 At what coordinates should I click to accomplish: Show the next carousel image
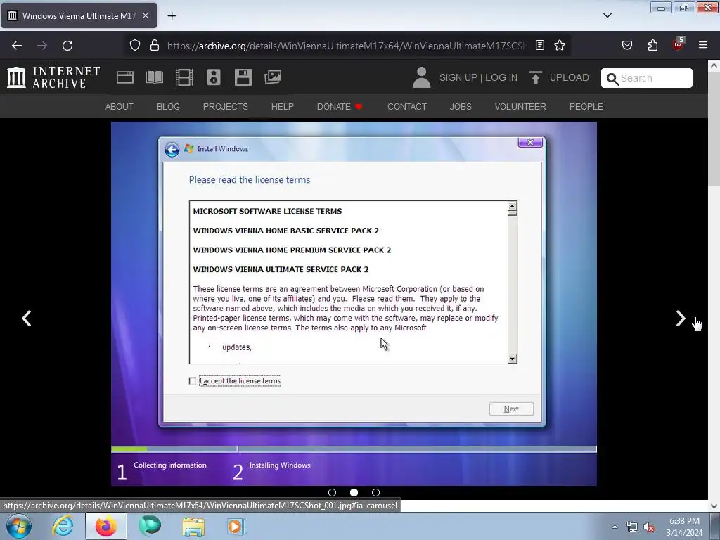point(681,319)
